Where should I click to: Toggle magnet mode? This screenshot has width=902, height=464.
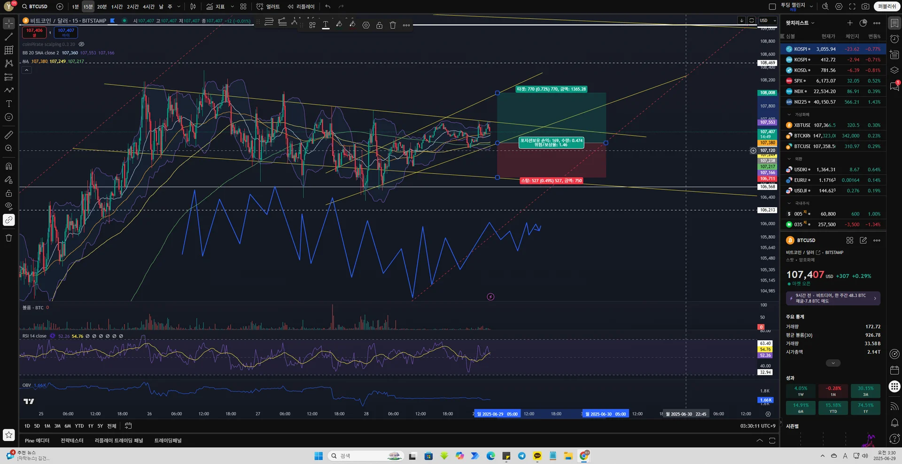pos(9,166)
